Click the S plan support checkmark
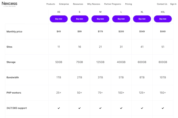 click(80, 108)
